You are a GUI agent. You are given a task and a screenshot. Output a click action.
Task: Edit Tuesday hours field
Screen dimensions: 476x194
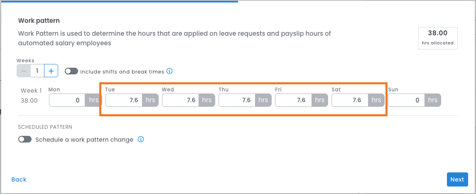coord(124,100)
